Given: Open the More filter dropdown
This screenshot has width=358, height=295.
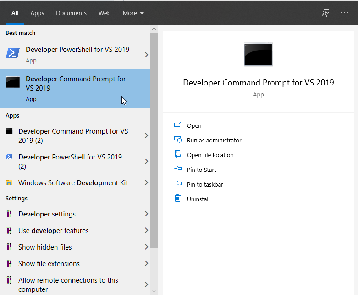Looking at the screenshot, I should click(133, 13).
